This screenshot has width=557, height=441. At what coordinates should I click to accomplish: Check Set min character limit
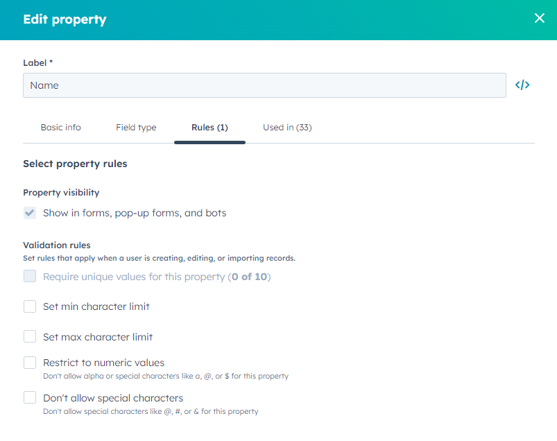29,306
